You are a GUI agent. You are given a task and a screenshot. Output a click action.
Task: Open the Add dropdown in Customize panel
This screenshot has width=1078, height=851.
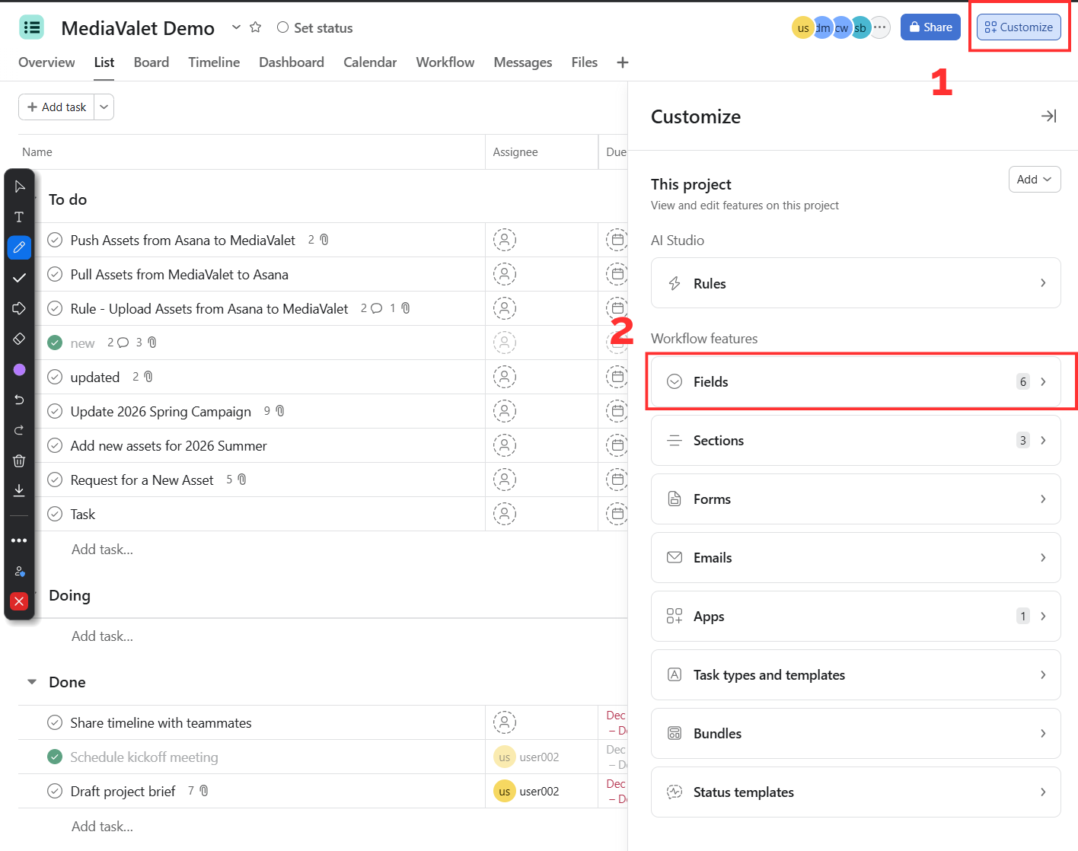[1034, 180]
